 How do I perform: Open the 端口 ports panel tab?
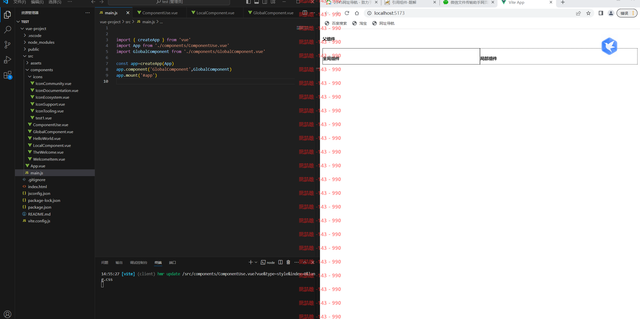click(172, 263)
